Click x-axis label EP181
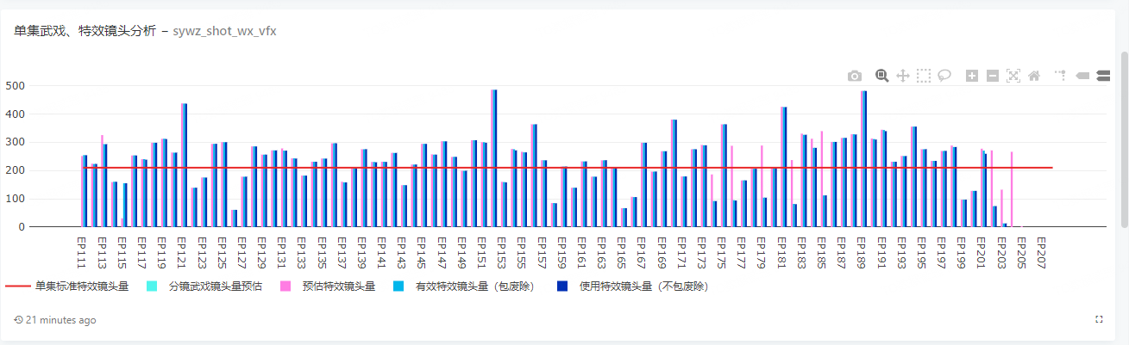The image size is (1129, 345). (781, 253)
